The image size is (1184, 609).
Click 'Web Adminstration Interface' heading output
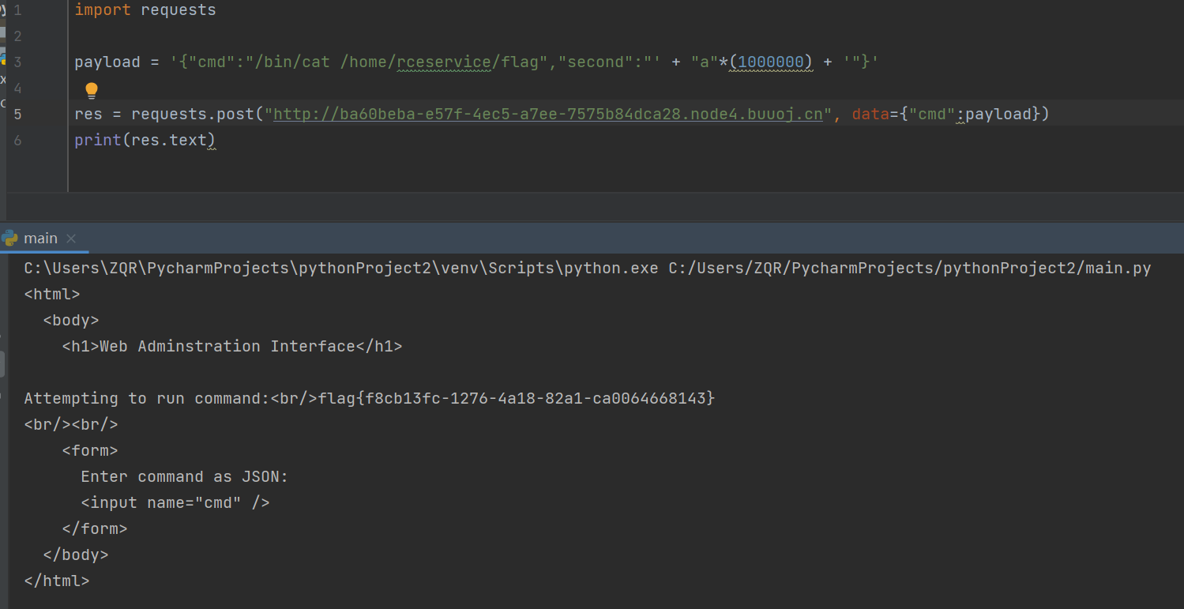pos(227,346)
